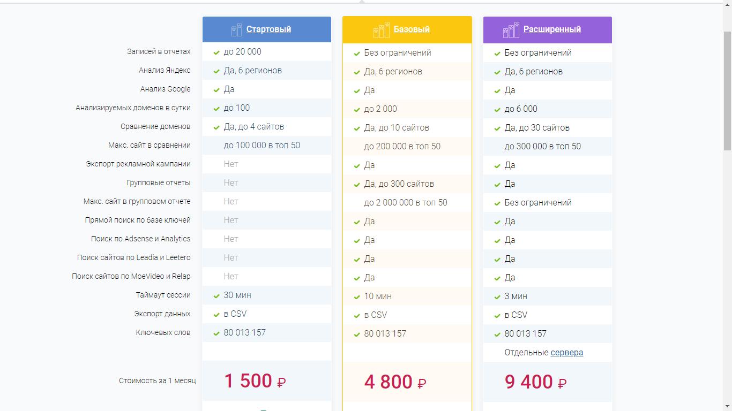The height and width of the screenshot is (411, 732).
Task: Click the 4 800 price in Базовый
Action: (389, 382)
